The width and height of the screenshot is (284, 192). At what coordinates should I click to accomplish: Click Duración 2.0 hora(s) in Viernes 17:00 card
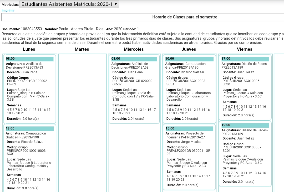[x=238, y=115]
